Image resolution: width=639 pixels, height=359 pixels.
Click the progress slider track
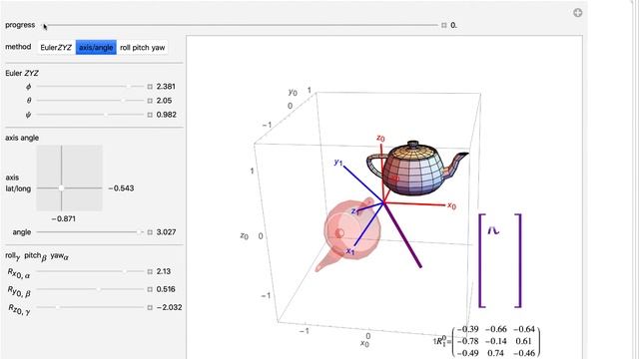tap(241, 25)
